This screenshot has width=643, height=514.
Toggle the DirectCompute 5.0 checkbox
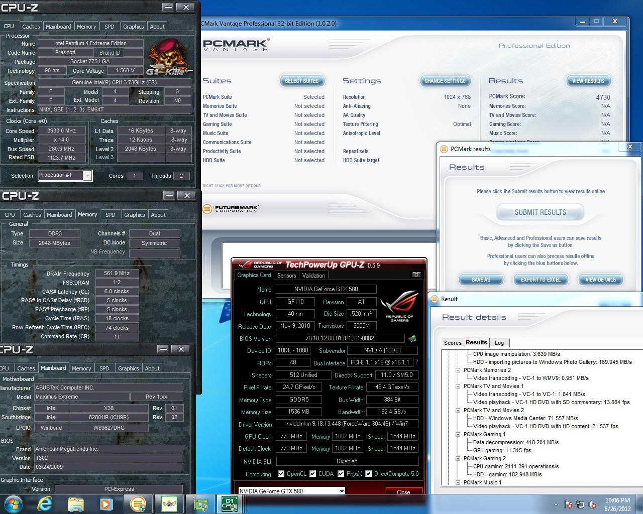pyautogui.click(x=369, y=473)
